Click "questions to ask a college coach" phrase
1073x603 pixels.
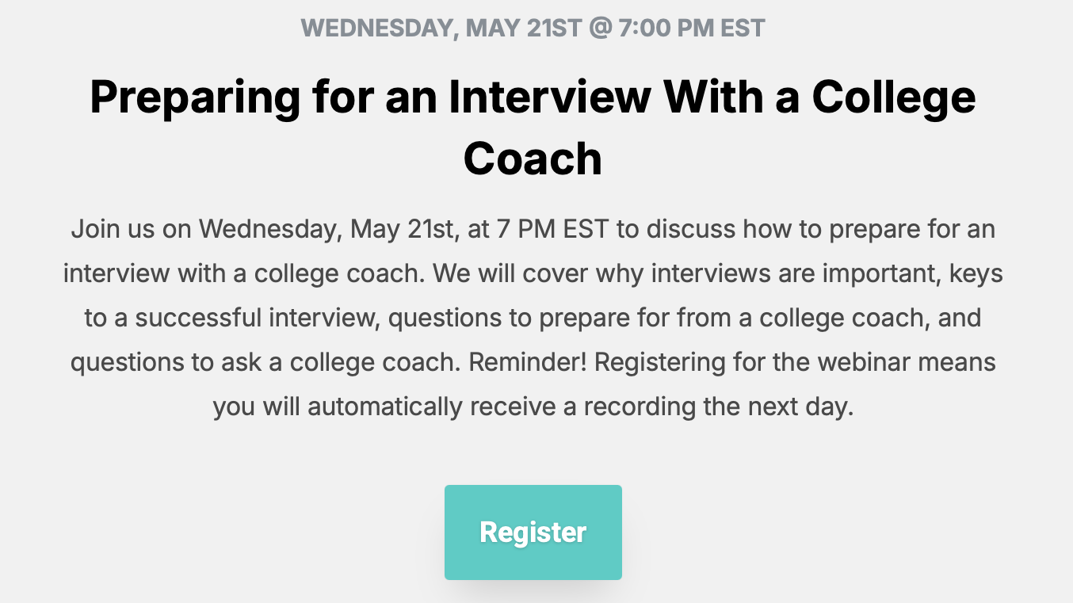pos(265,362)
